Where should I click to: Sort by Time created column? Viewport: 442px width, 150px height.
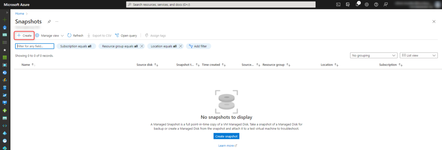coord(214,64)
